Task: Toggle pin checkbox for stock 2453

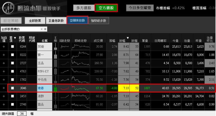Action: (x=12, y=96)
